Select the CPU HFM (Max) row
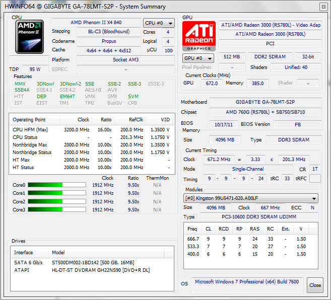The height and width of the screenshot is (300, 331). pos(91,129)
